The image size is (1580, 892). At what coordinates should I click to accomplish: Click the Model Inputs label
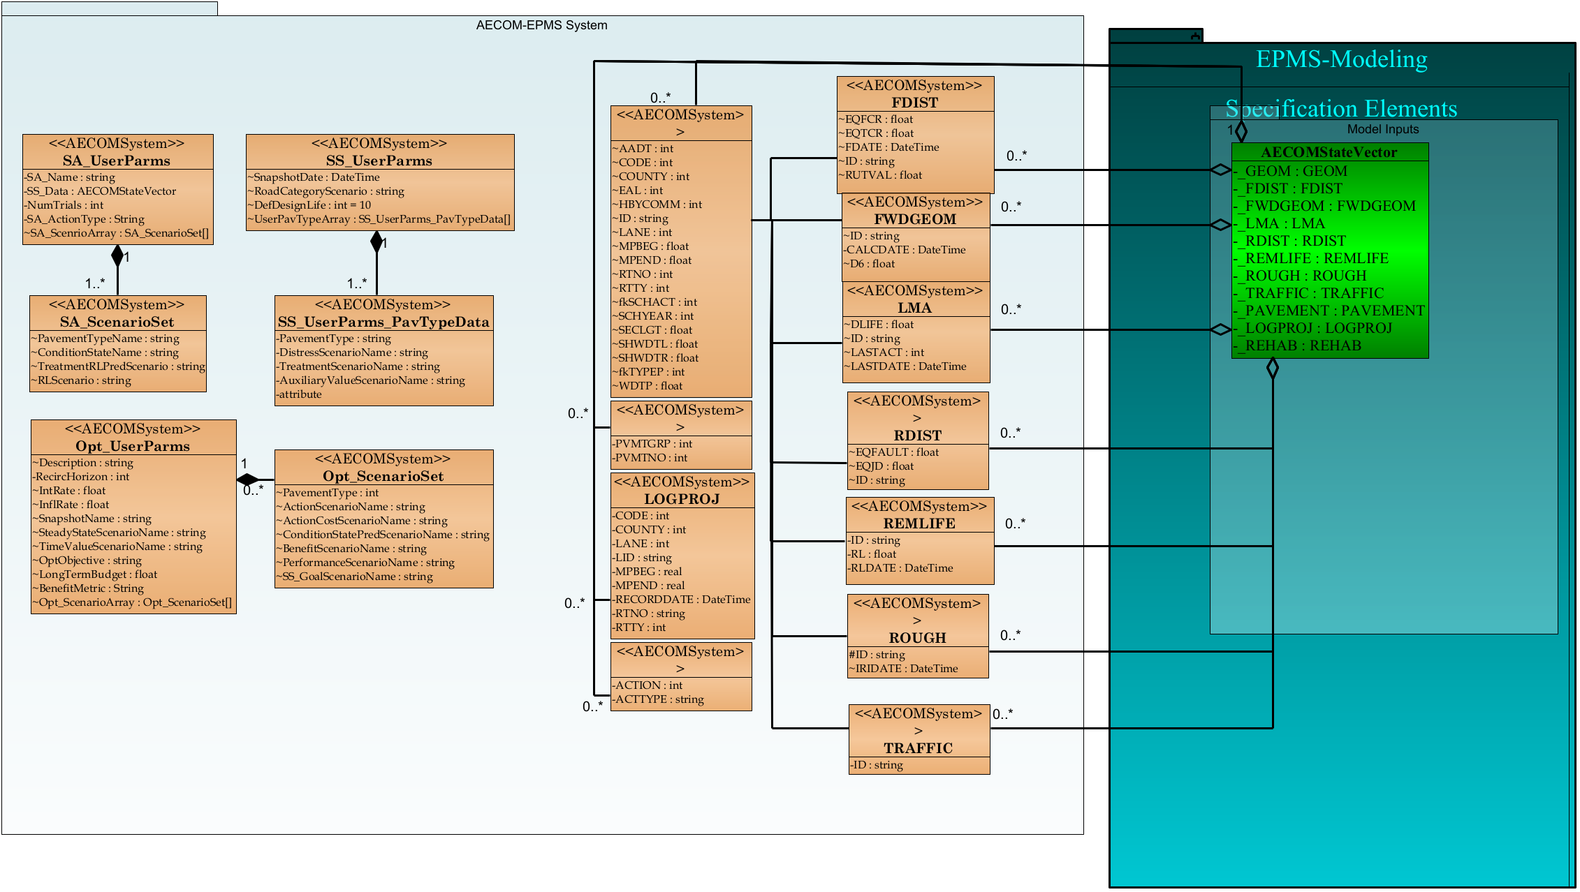(x=1383, y=129)
